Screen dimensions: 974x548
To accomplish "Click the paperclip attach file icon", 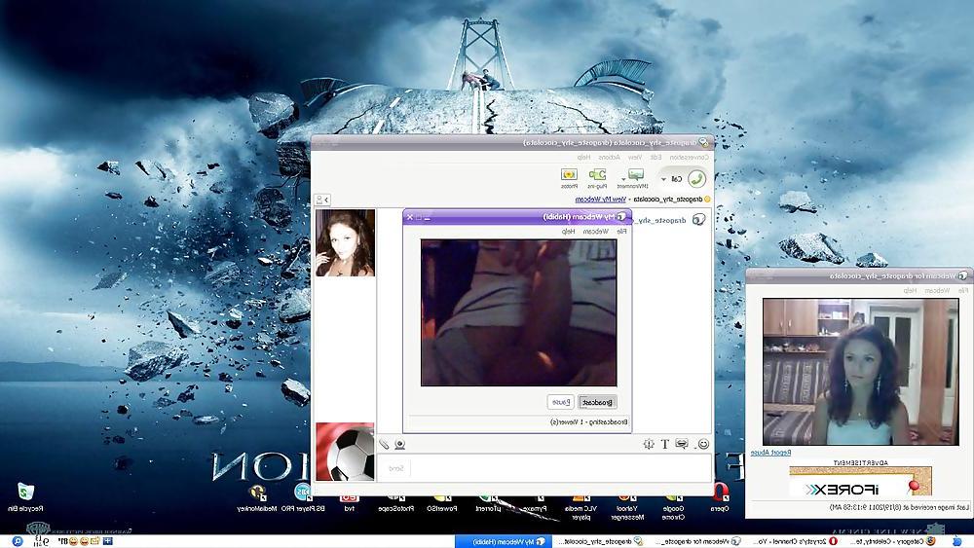I will coord(385,444).
